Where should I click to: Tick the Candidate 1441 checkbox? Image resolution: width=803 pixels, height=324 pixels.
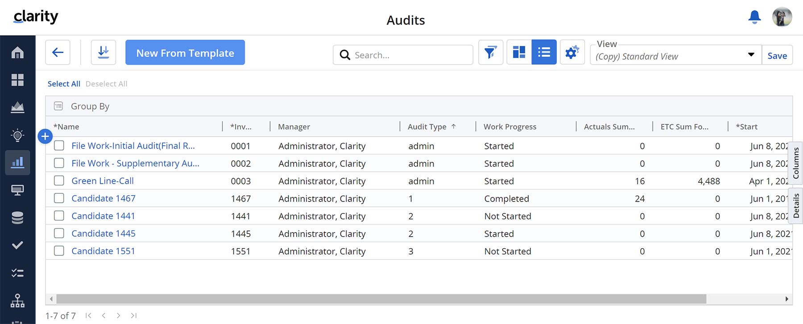pos(59,216)
